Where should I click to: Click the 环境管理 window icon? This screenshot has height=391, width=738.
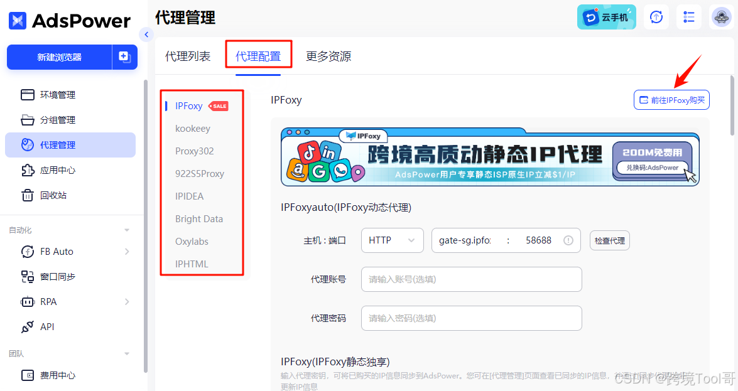[27, 95]
